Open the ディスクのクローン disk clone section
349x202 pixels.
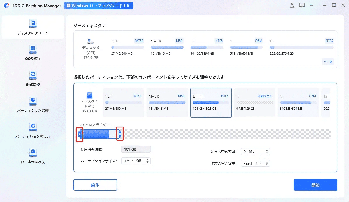(33, 27)
